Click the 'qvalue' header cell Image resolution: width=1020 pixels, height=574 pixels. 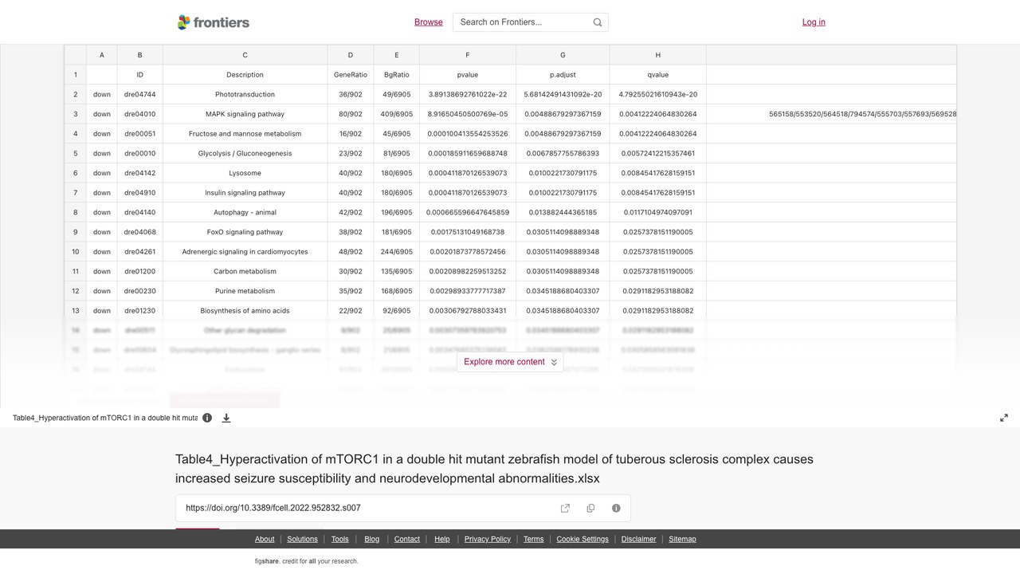point(658,75)
